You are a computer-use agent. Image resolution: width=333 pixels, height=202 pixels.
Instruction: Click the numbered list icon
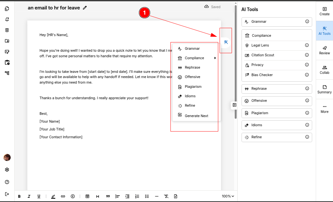pyautogui.click(x=137, y=196)
